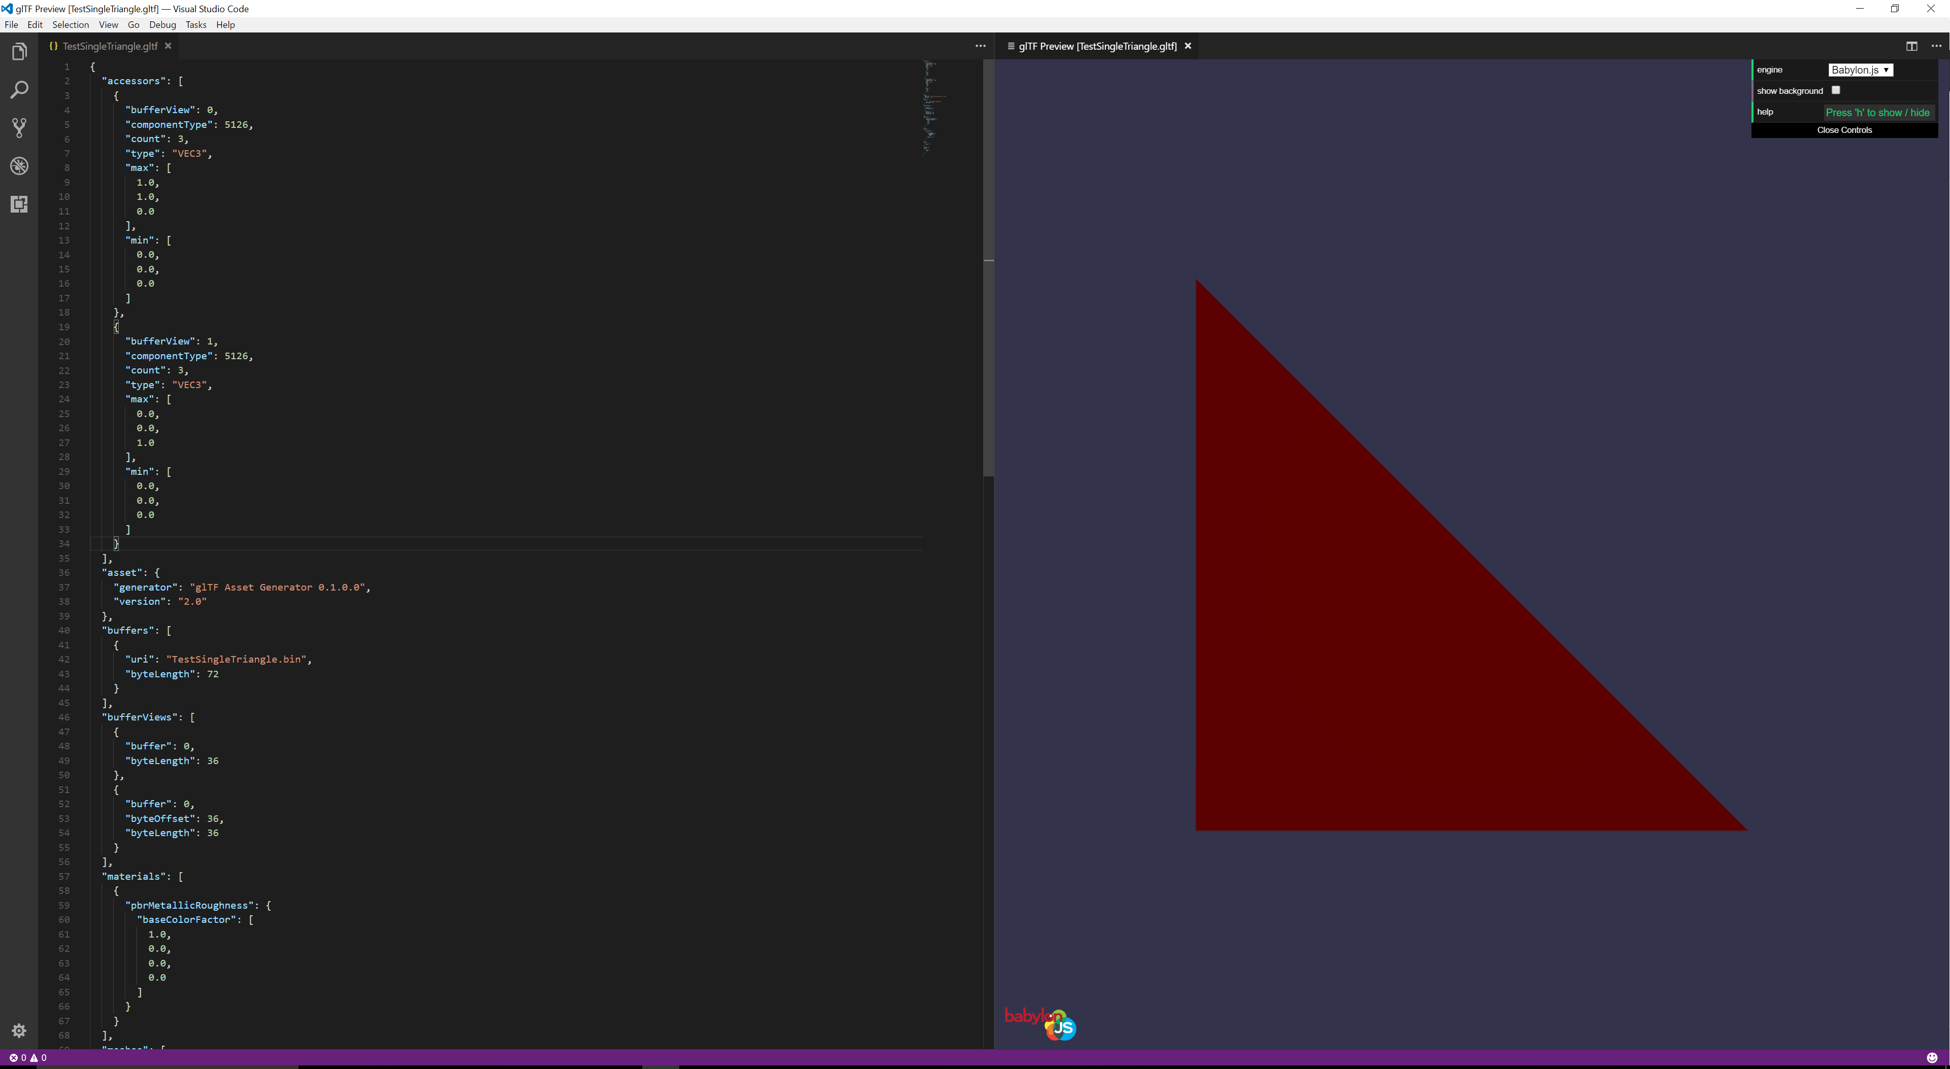Open the File menu
Image resolution: width=1950 pixels, height=1069 pixels.
coord(11,25)
